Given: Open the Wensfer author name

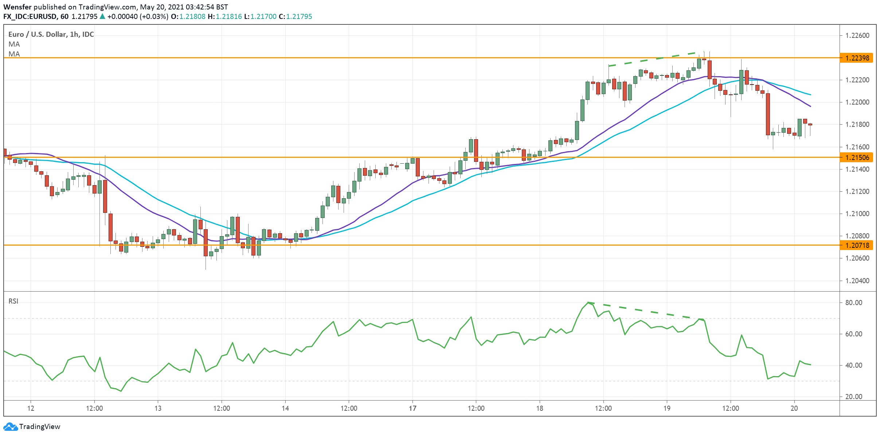Looking at the screenshot, I should point(17,7).
